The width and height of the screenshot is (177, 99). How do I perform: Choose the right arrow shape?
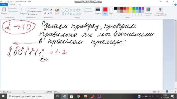click(x=74, y=11)
